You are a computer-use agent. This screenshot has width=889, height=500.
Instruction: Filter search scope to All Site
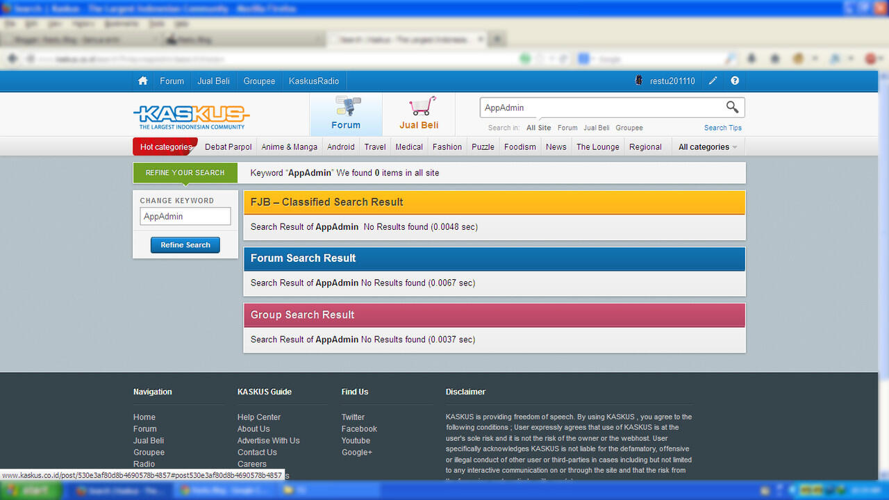point(538,128)
